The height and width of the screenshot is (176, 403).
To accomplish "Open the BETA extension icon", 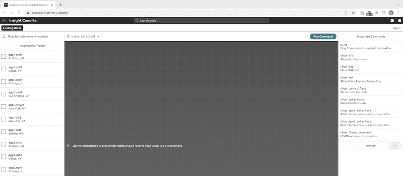I will point(369,13).
